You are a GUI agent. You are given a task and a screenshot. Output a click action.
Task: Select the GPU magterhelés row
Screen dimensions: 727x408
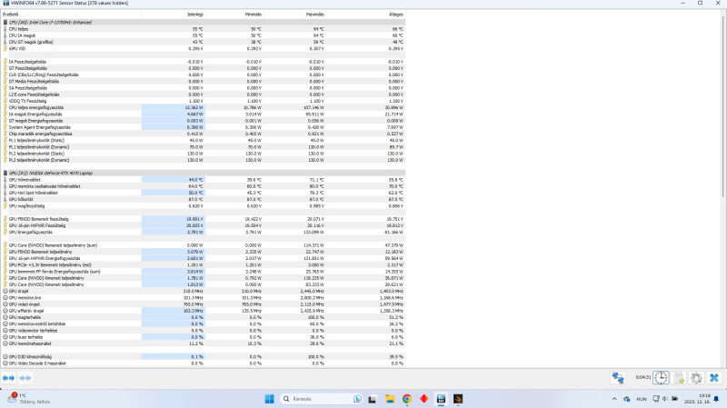click(203, 318)
